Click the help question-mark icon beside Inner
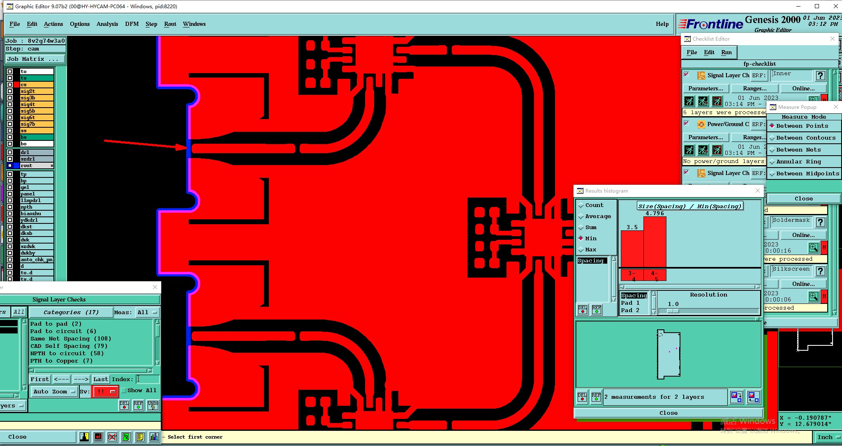Viewport: 842px width, 446px height. 820,76
